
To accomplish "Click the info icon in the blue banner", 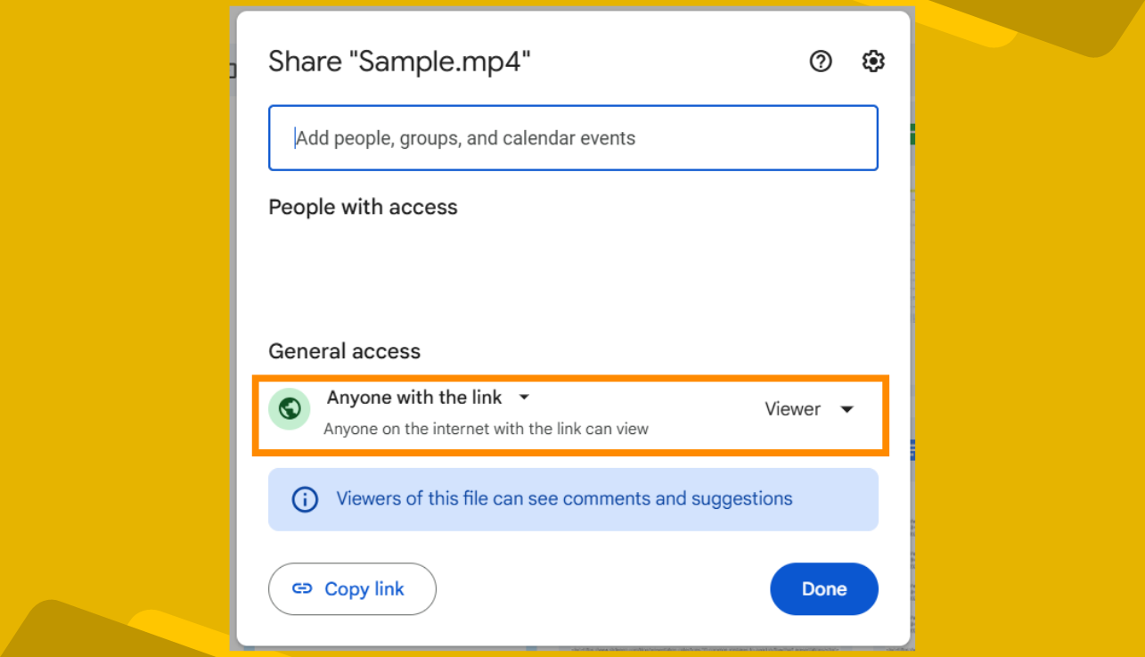I will coord(304,499).
